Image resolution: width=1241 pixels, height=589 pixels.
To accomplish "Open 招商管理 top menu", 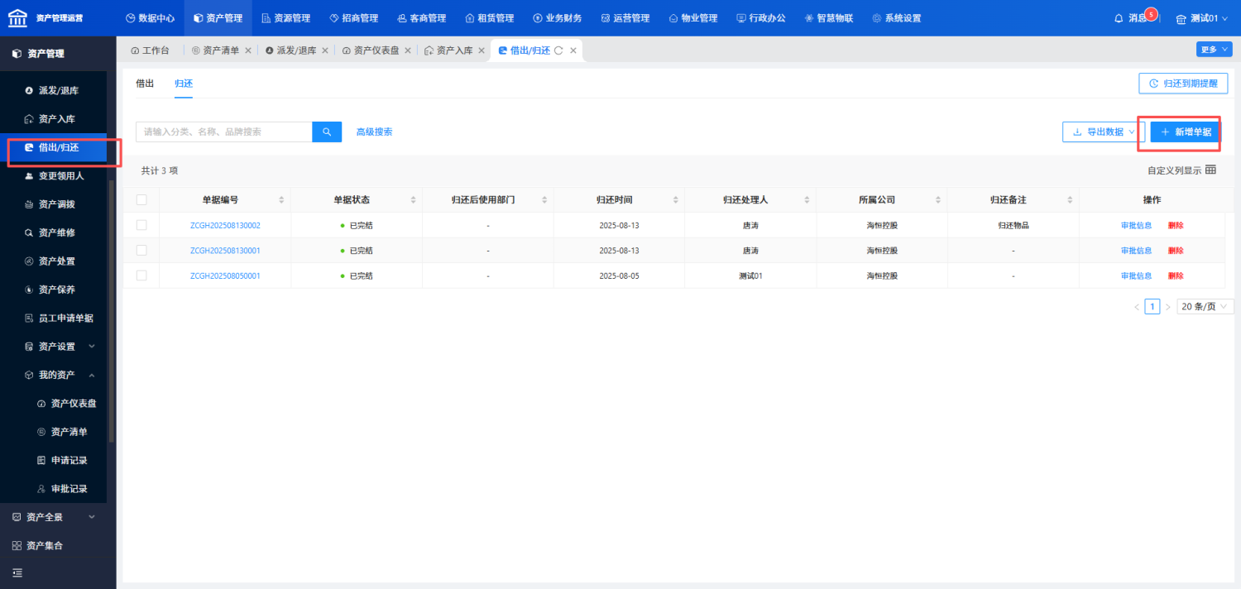I will tap(353, 18).
